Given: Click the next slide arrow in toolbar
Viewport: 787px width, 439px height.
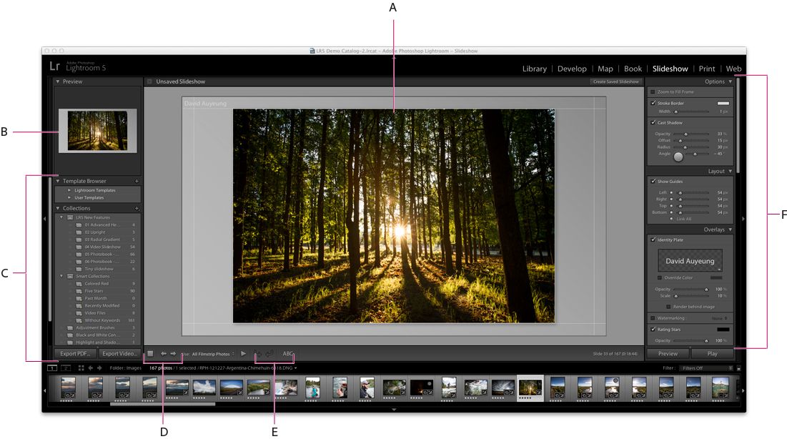Looking at the screenshot, I should click(x=172, y=352).
